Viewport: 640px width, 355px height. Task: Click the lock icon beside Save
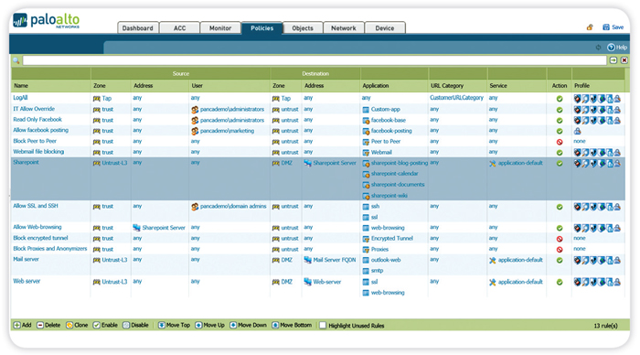(590, 27)
